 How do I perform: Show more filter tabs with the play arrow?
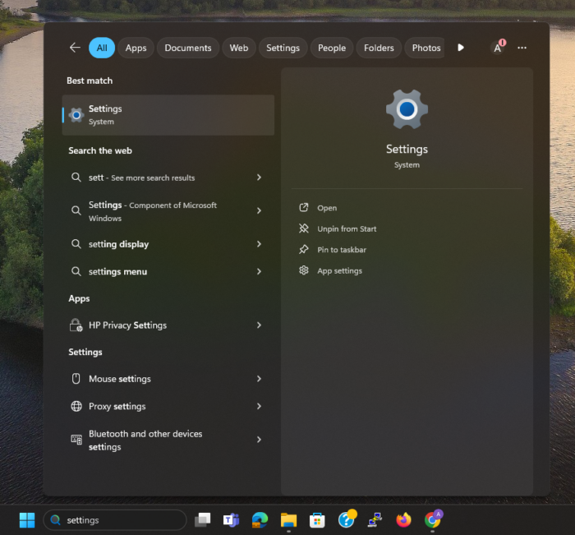pos(461,48)
